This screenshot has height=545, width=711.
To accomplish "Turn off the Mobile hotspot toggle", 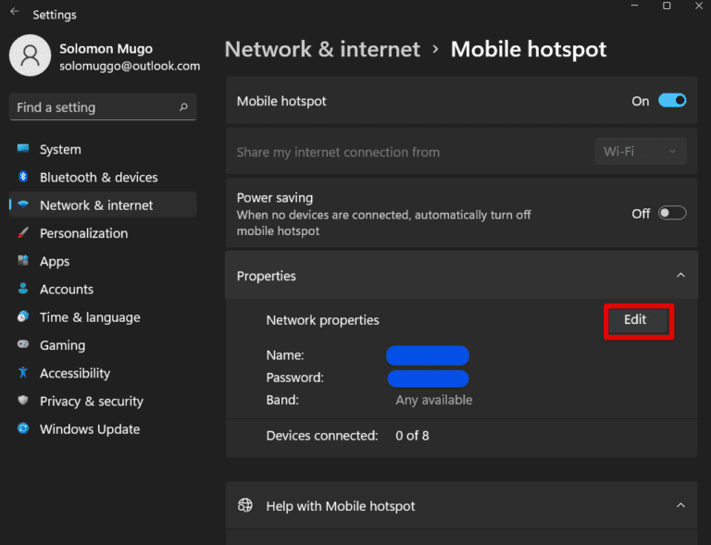I will (671, 101).
